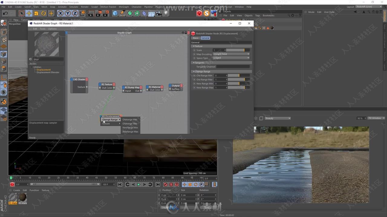The height and width of the screenshot is (217, 387).
Task: Open the spline Pen tool
Action: (x=122, y=13)
